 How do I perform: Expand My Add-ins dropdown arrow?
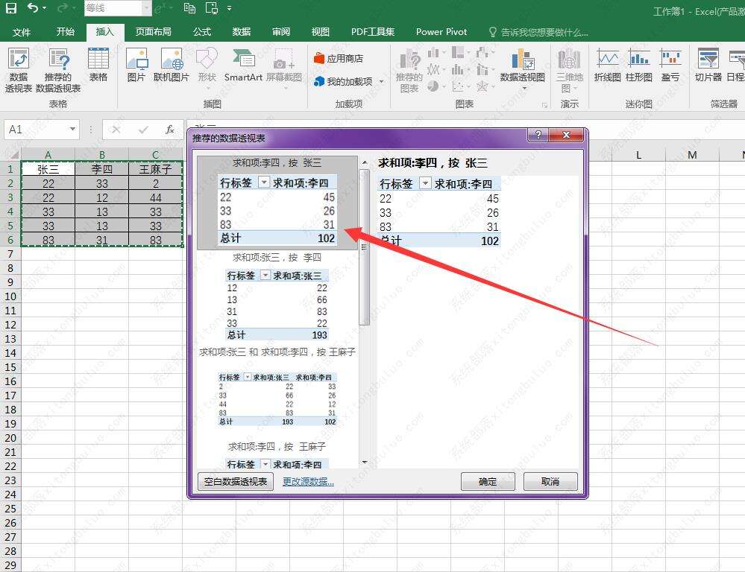tap(381, 82)
